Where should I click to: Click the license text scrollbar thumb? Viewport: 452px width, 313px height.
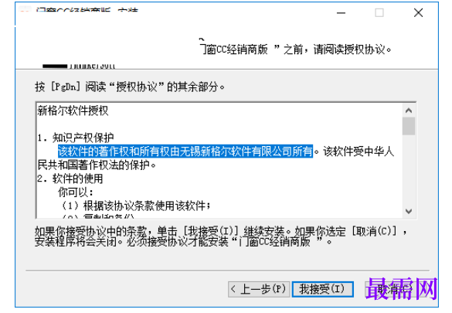409,126
